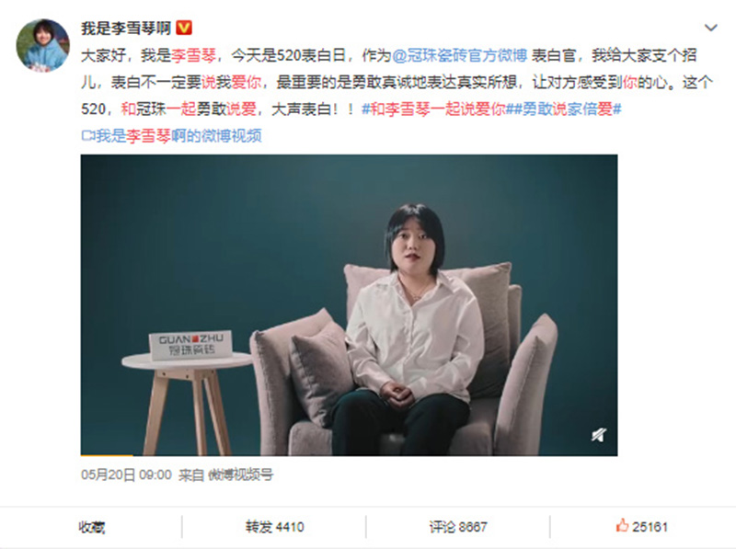The image size is (736, 549).
Task: Open 我是李雪琴啊的微博视频 link
Action: [x=178, y=135]
